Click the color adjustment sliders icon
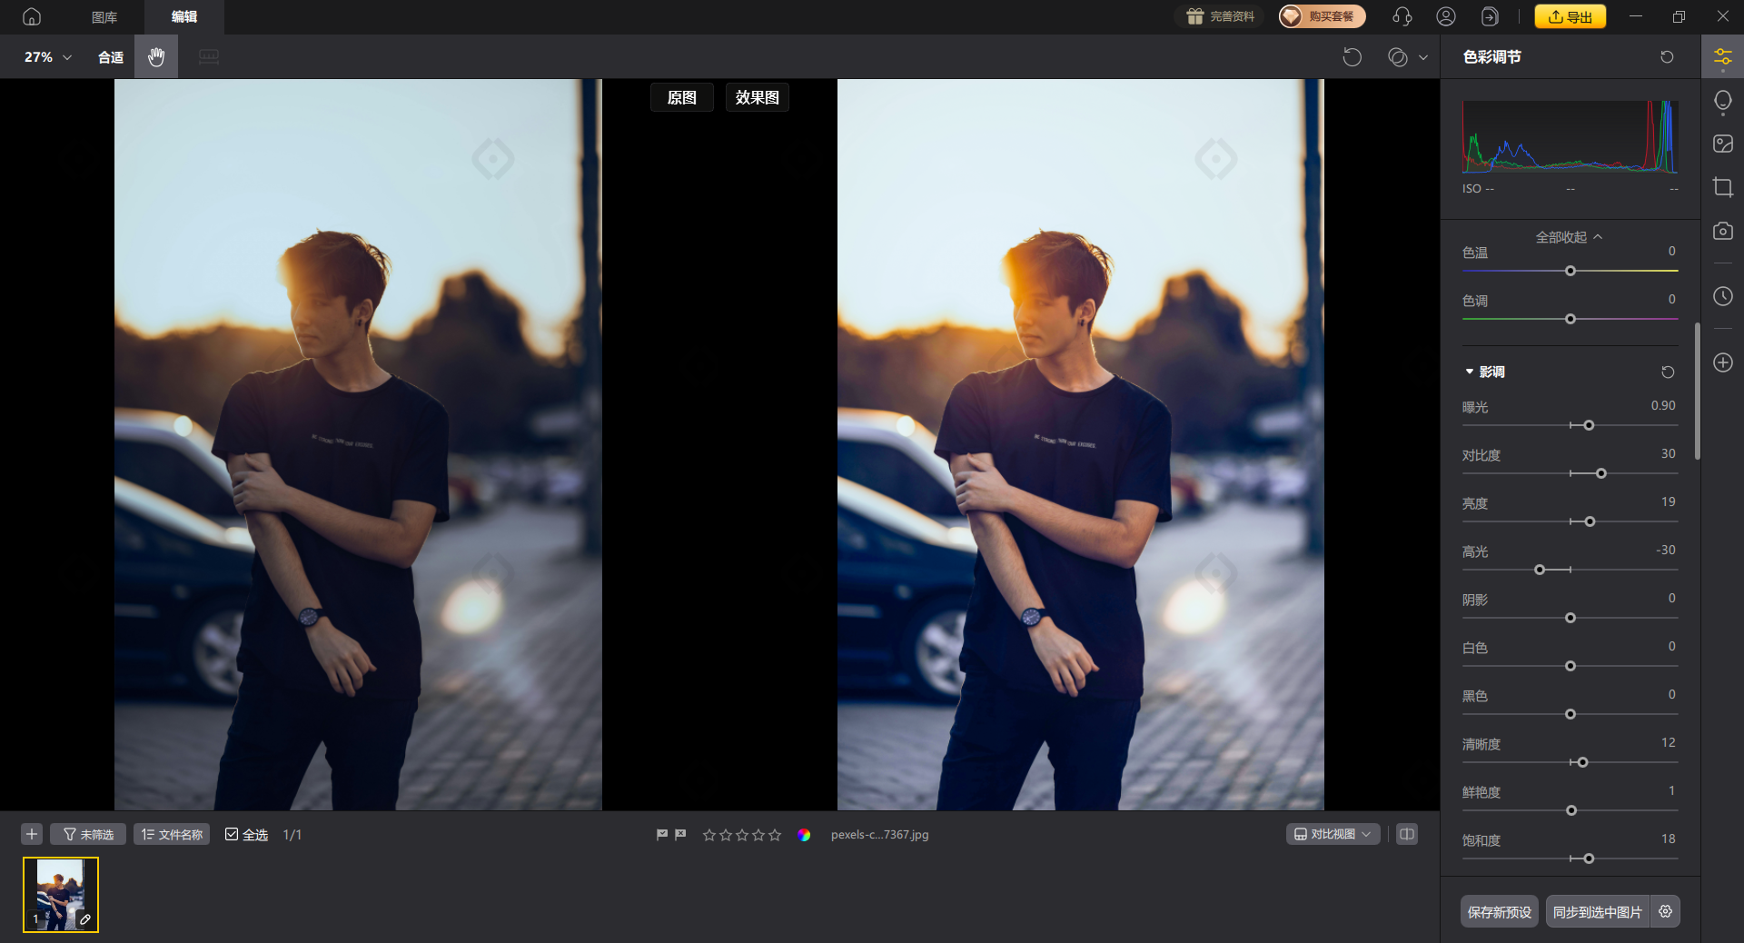This screenshot has height=943, width=1744. (x=1722, y=58)
